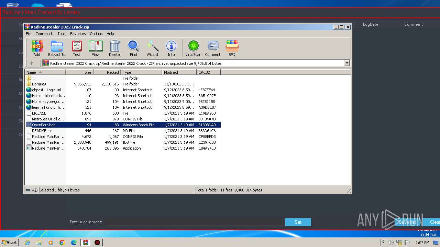Click the Windows Start button

(9, 242)
